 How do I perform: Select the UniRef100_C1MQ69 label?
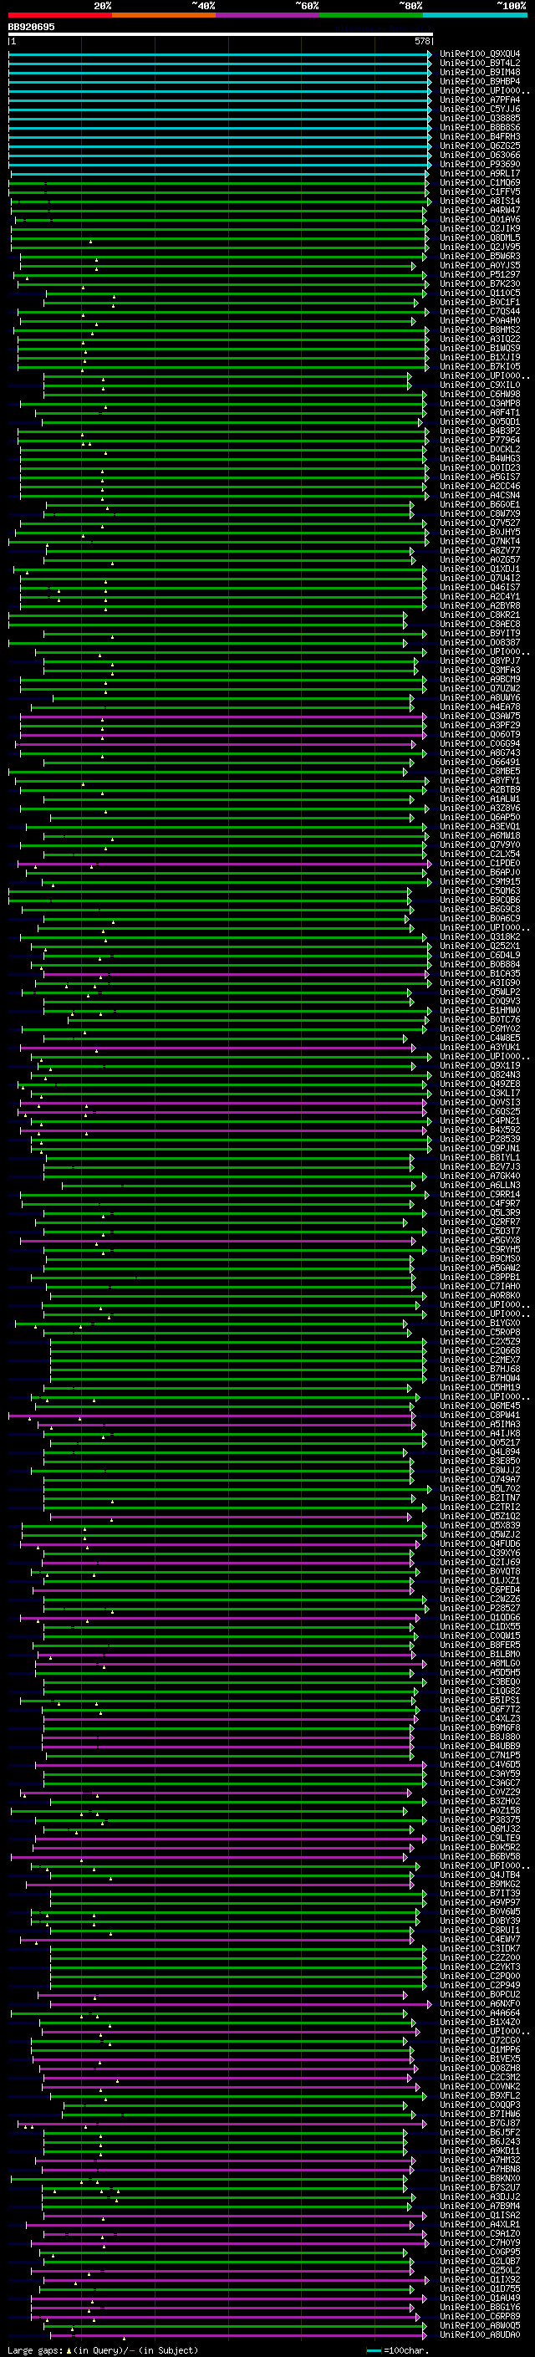click(479, 183)
